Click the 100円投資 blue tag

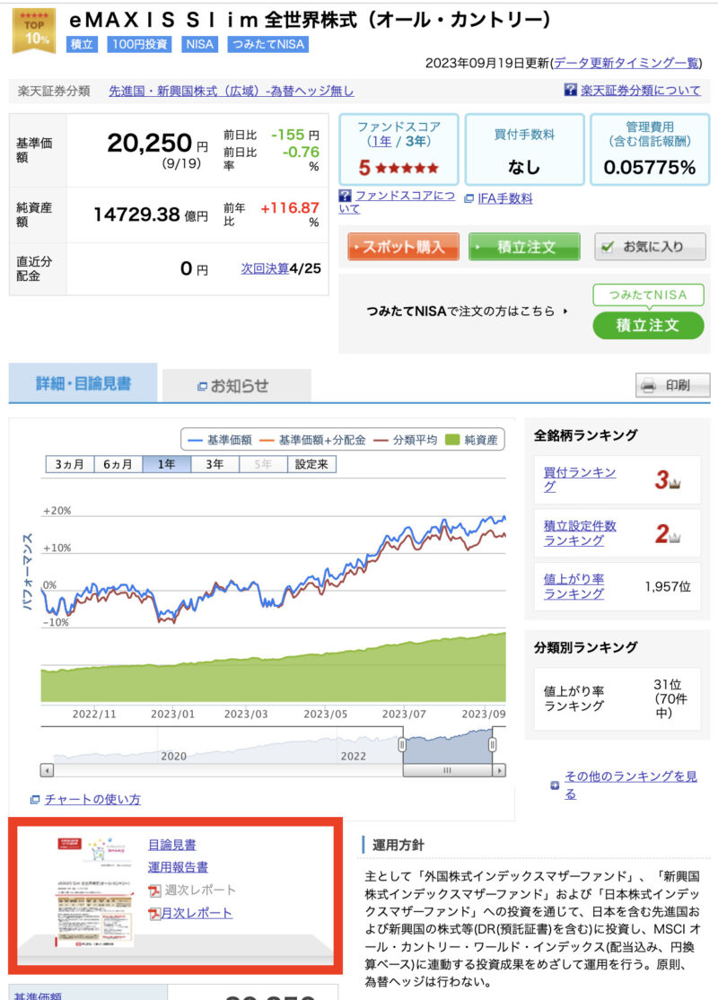pyautogui.click(x=140, y=44)
